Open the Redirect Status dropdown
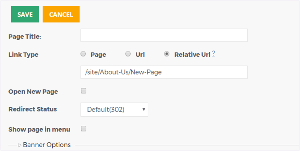This screenshot has height=151, width=300. pos(114,109)
